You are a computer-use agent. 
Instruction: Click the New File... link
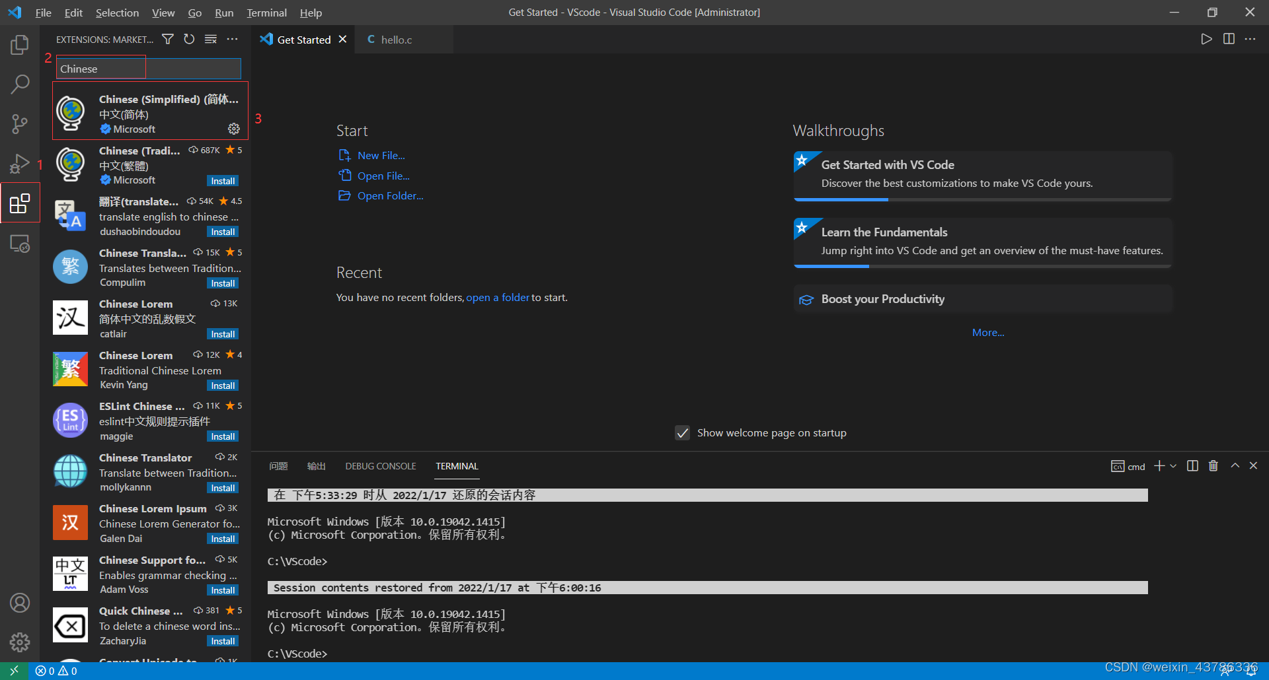[381, 156]
